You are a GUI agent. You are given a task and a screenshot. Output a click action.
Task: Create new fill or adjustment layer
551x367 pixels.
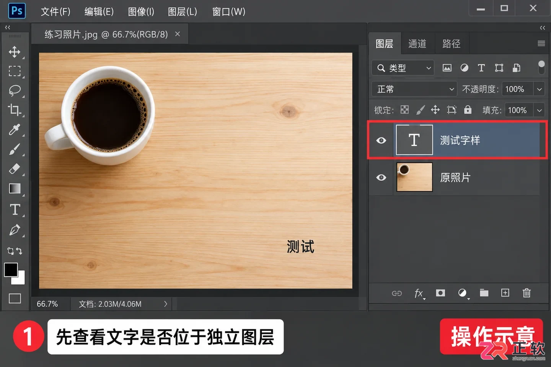(463, 293)
